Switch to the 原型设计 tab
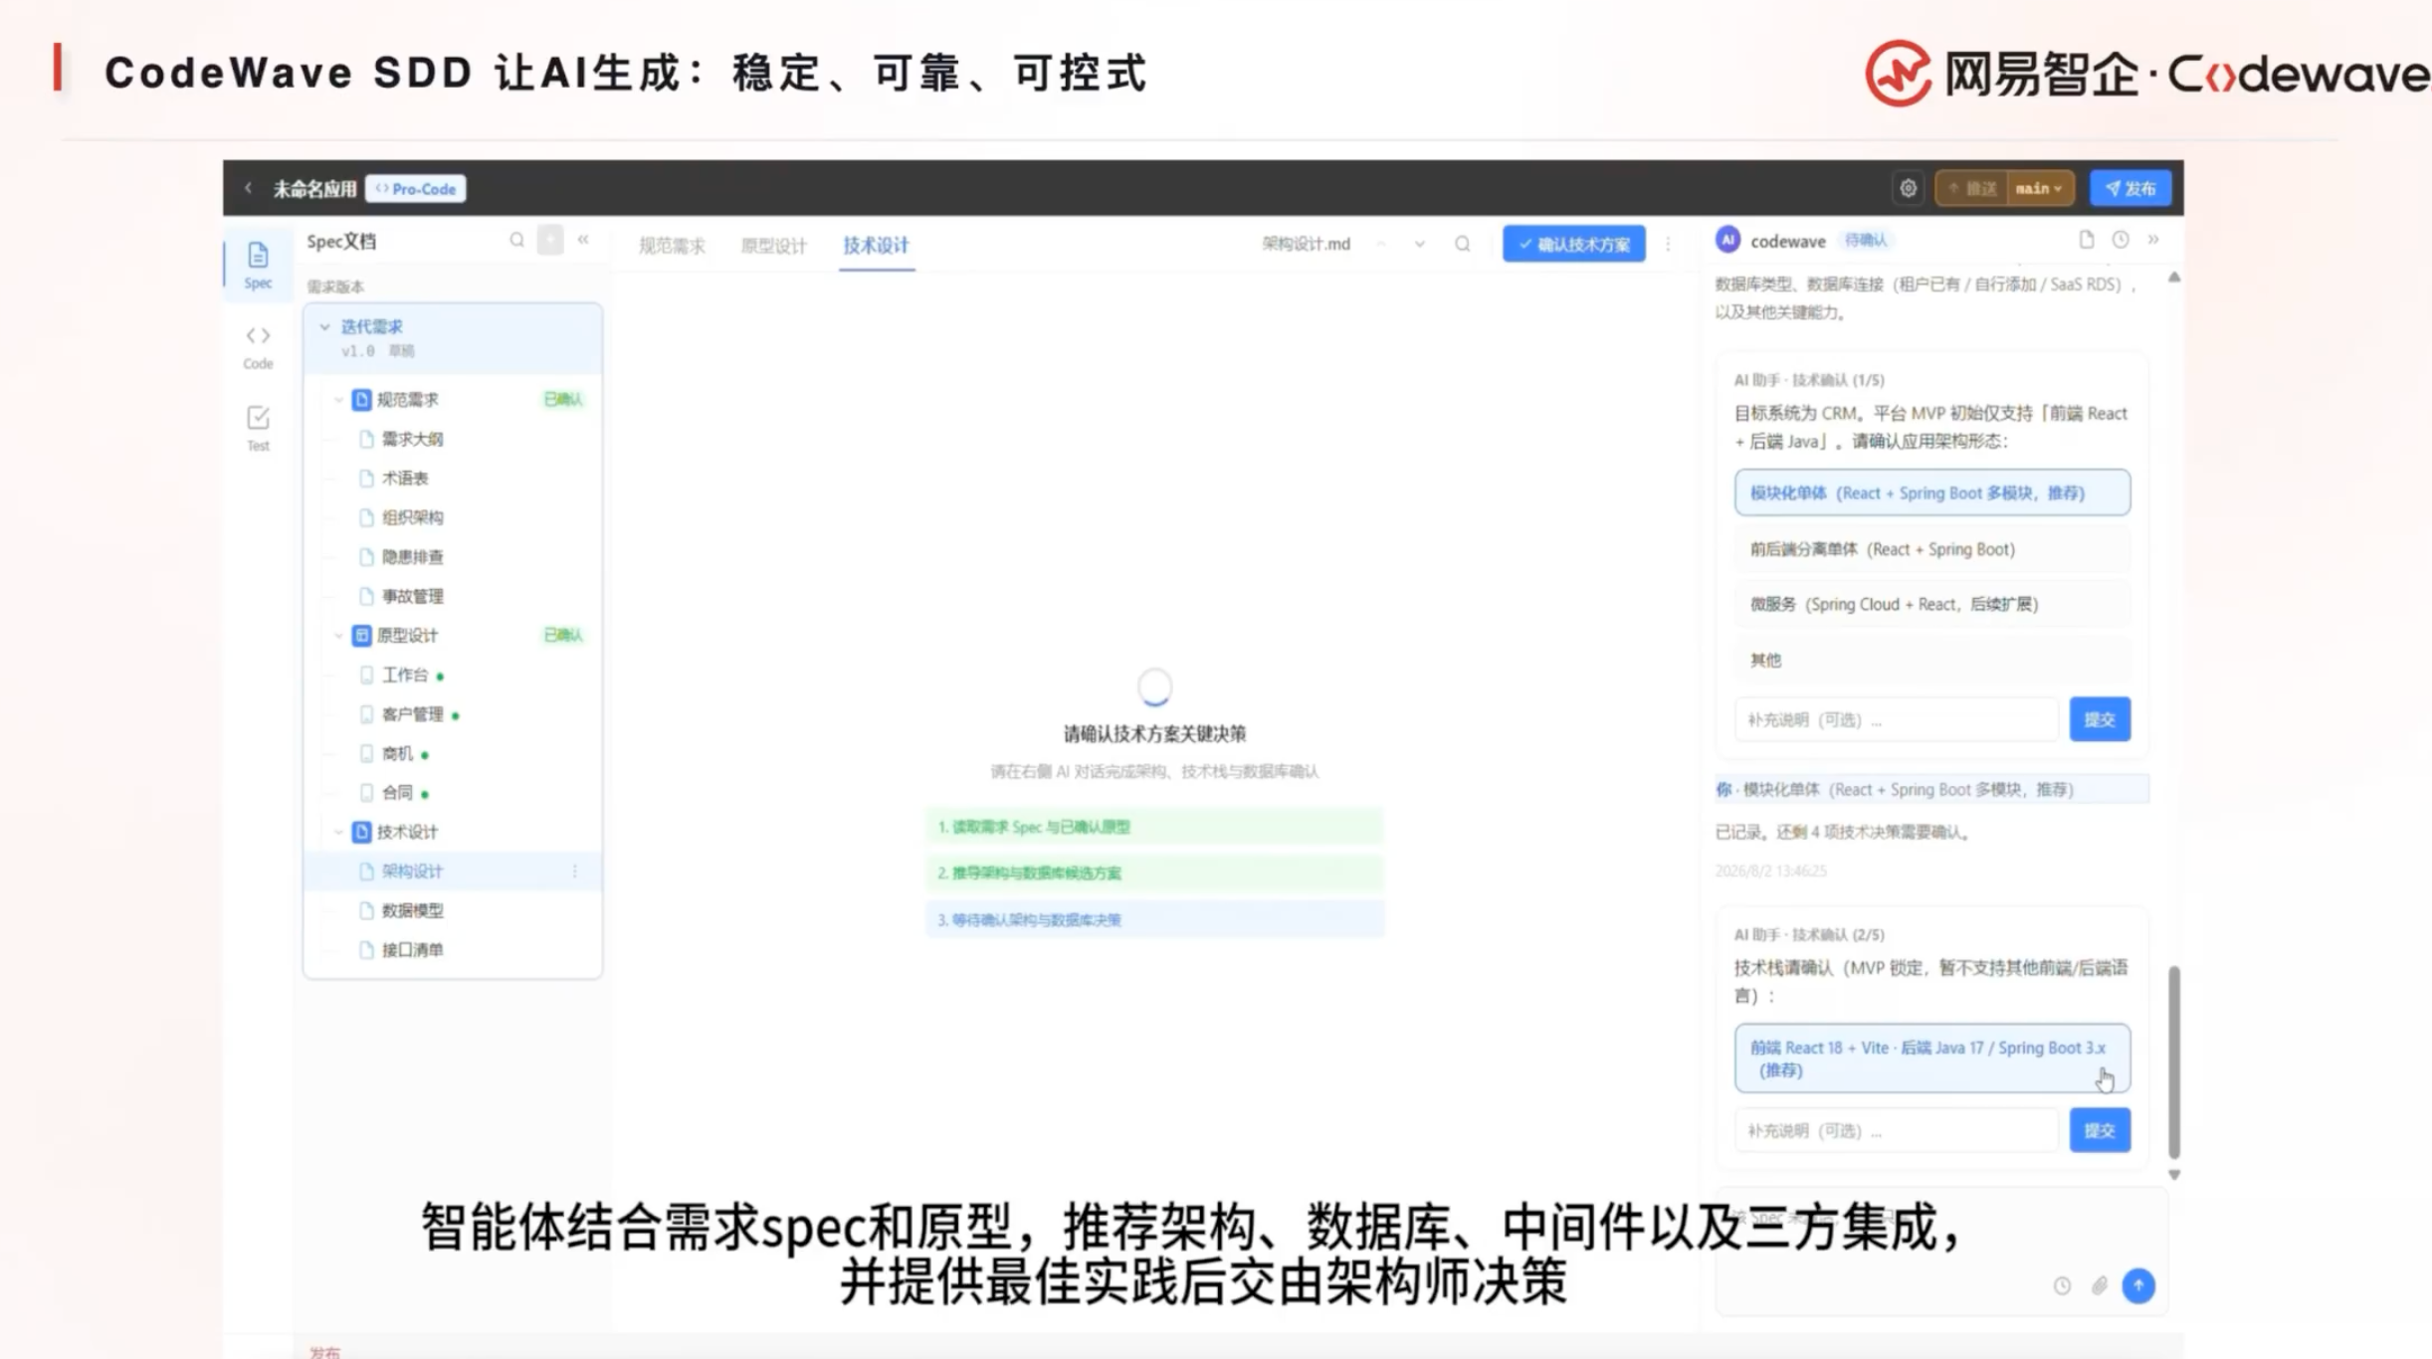Viewport: 2432px width, 1359px height. click(773, 245)
